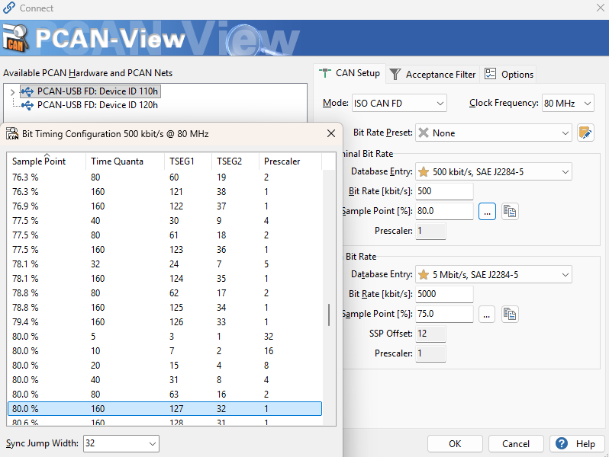Image resolution: width=609 pixels, height=457 pixels.
Task: Click copy icon next to data sample point
Action: click(510, 314)
